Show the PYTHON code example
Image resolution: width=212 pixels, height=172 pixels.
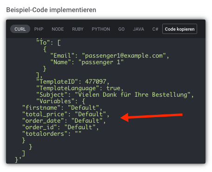pos(101,29)
